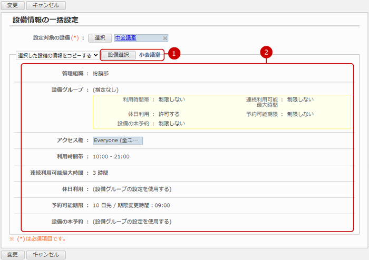This screenshot has height=260, width=369.
Task: Open the 選択 button for 設定対象の設備
Action: (100, 38)
